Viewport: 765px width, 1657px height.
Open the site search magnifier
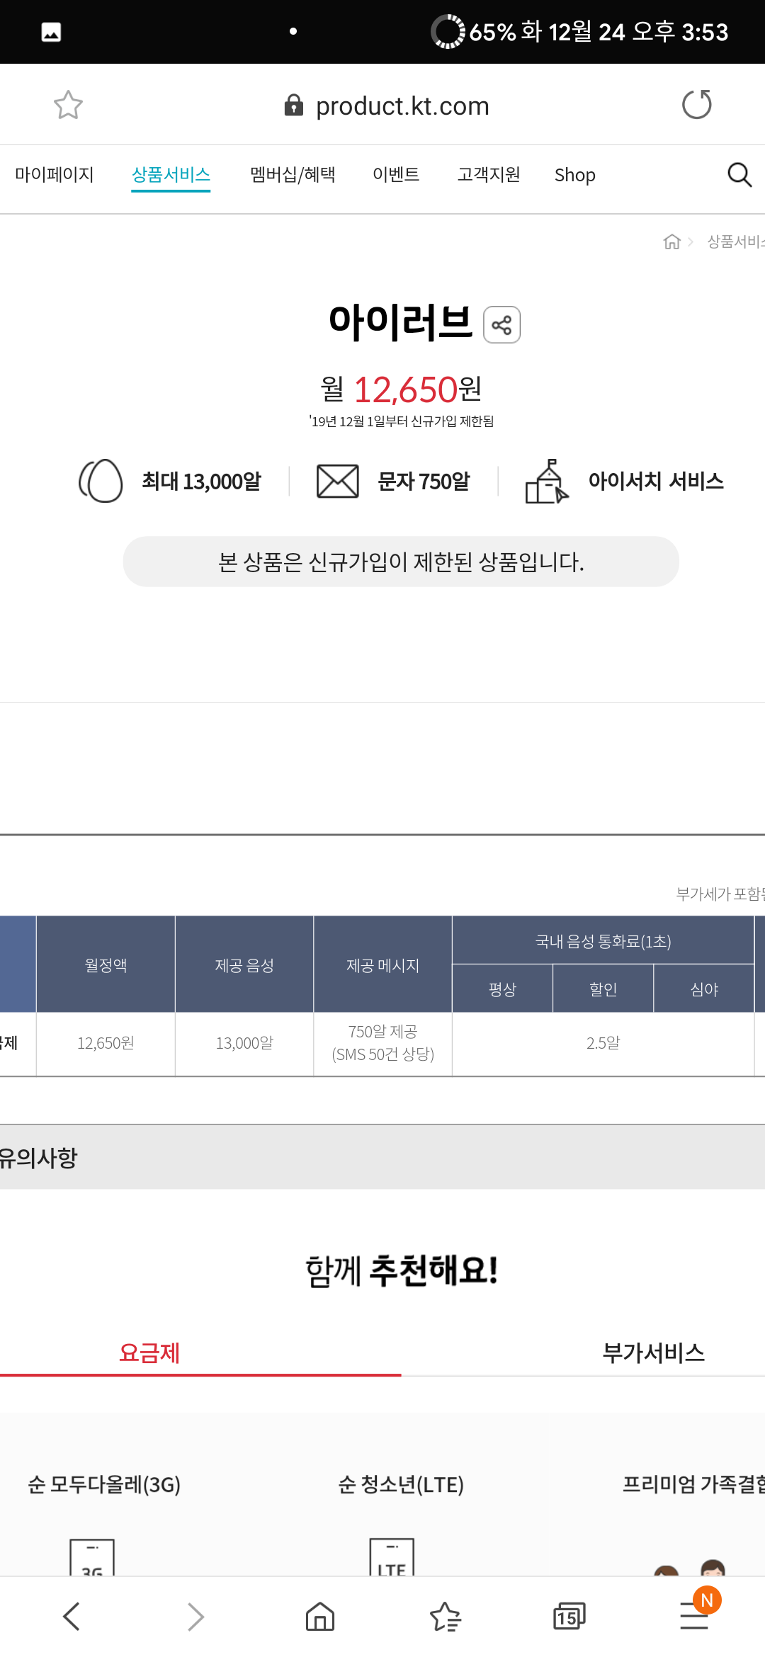[x=739, y=174]
